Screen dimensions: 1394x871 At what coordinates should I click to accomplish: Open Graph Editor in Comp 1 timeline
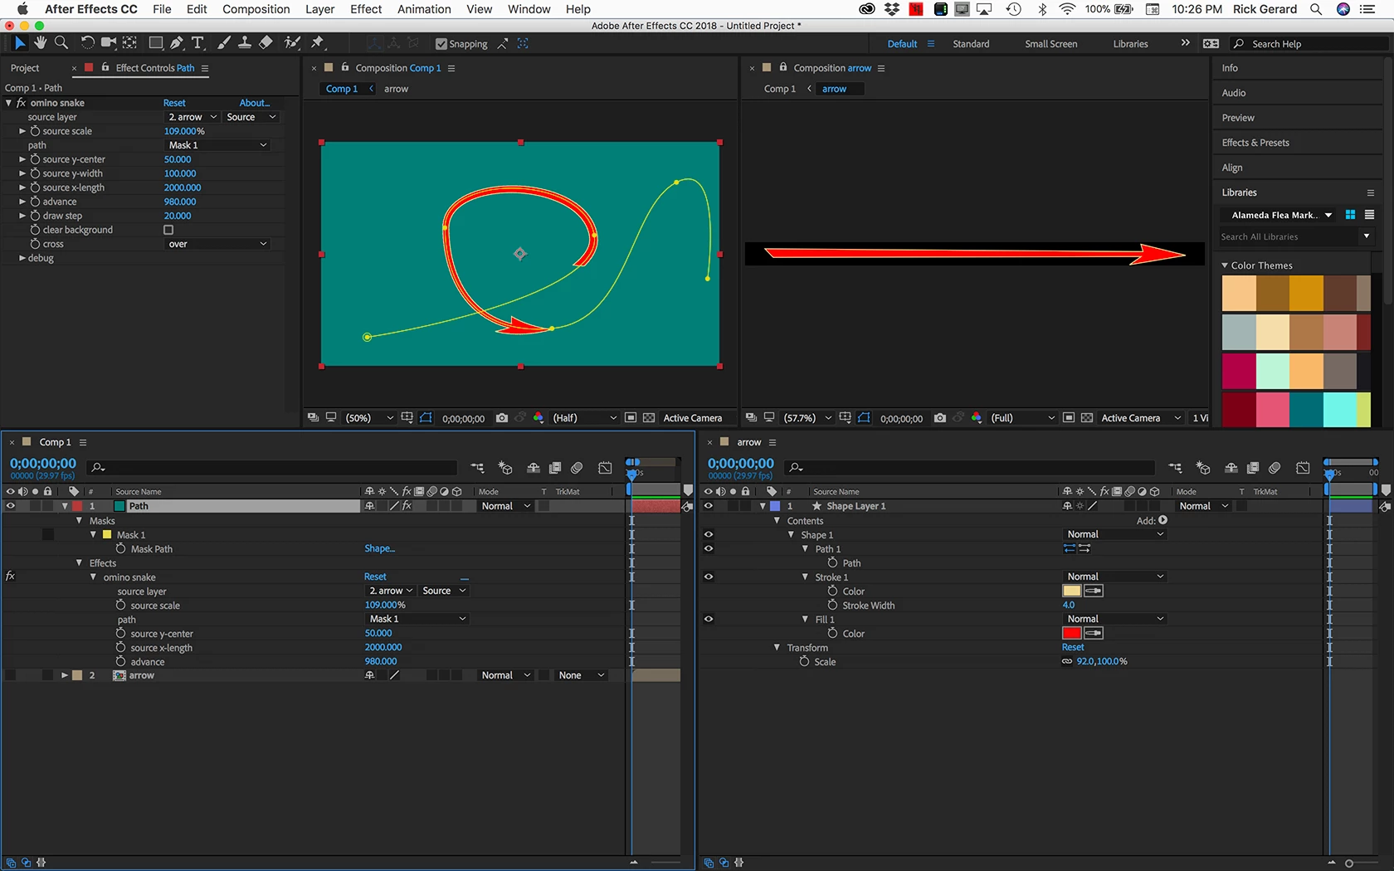[605, 468]
